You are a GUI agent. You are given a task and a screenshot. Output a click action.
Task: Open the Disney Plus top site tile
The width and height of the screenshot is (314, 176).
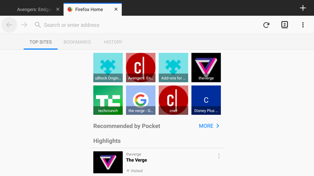[x=206, y=100]
